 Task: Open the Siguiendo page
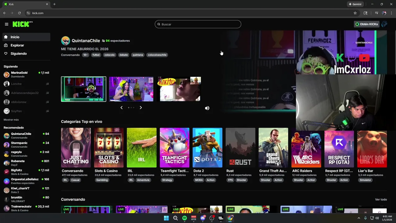pos(26,54)
